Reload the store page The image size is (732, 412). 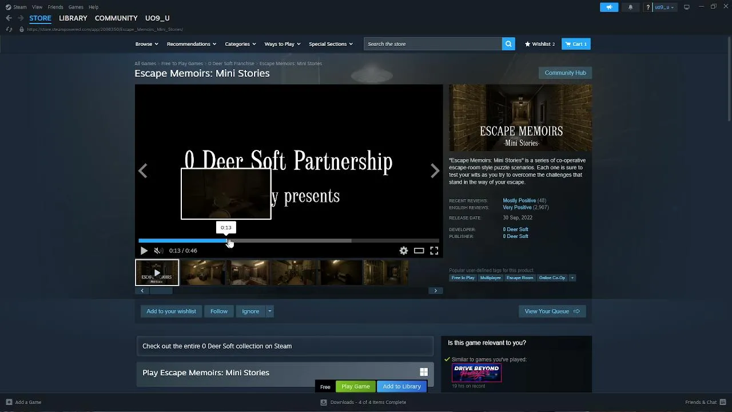click(9, 29)
